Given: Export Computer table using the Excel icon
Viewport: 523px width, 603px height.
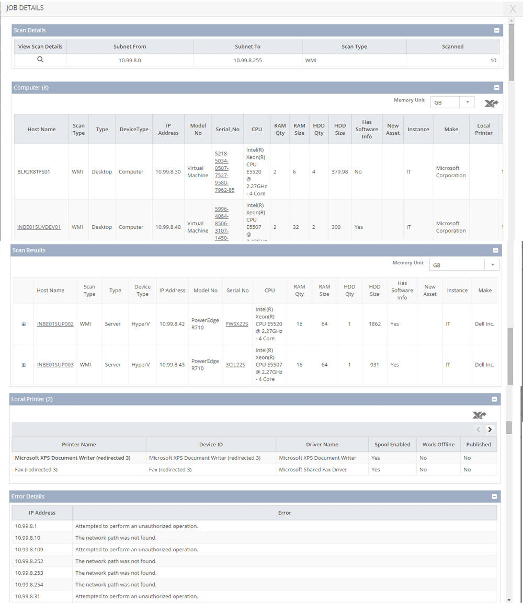Looking at the screenshot, I should [491, 103].
